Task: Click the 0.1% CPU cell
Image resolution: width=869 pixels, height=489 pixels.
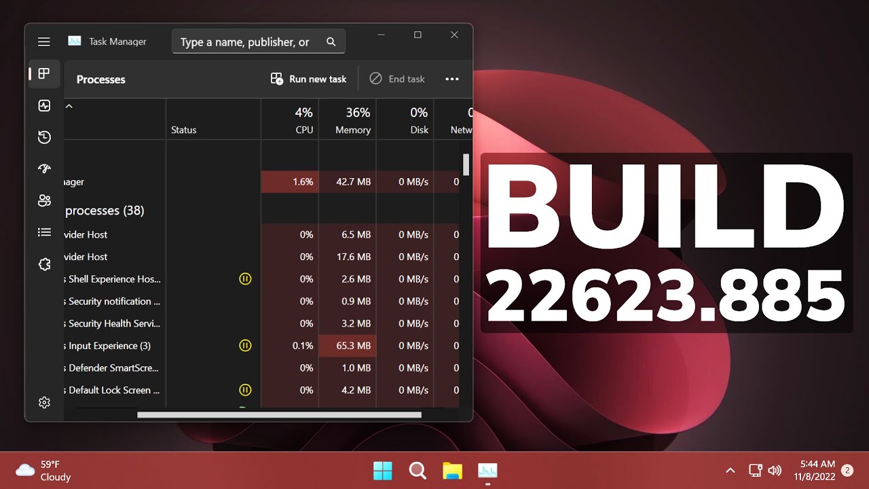Action: click(290, 346)
